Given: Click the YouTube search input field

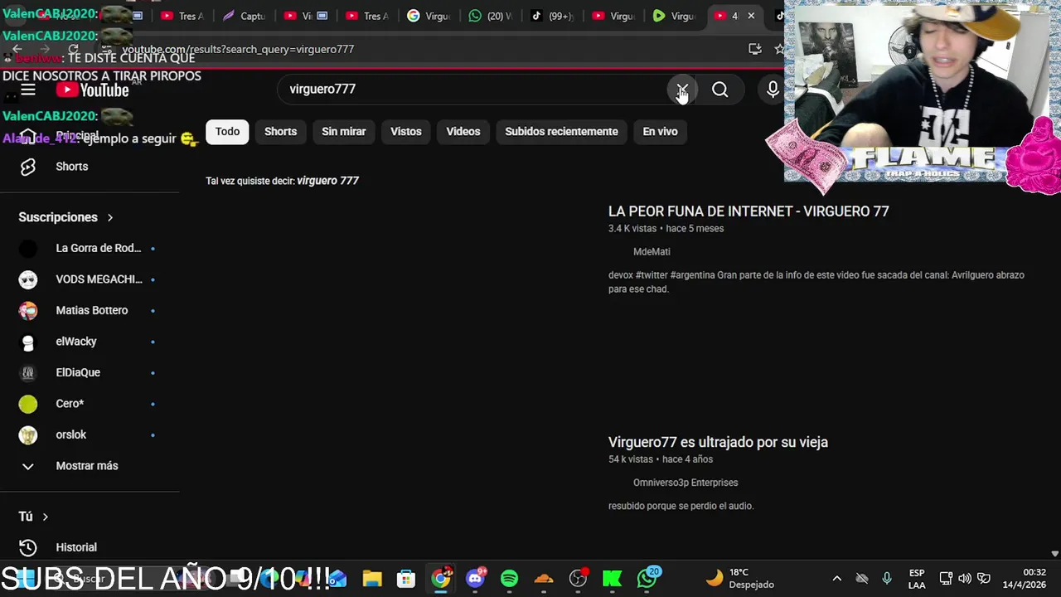Looking at the screenshot, I should (472, 90).
